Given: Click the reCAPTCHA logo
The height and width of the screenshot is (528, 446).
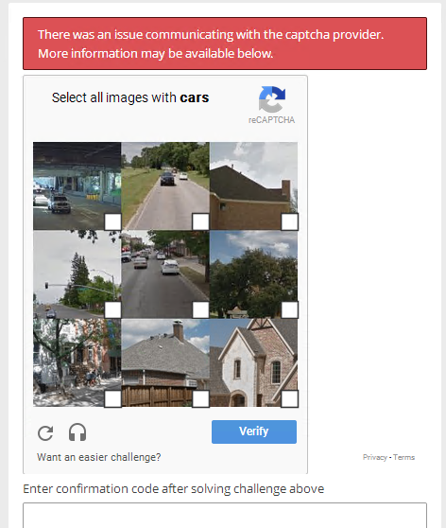Looking at the screenshot, I should [272, 99].
